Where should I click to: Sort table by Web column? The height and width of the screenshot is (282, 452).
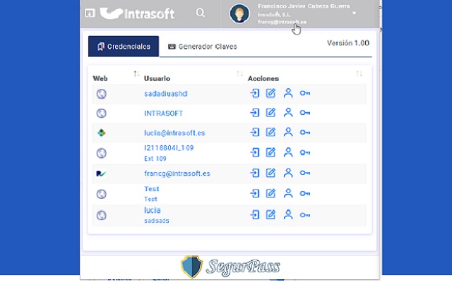click(x=136, y=74)
